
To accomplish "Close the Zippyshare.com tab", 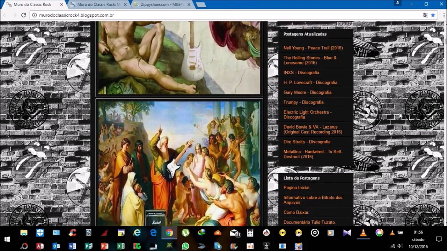I will pos(189,5).
